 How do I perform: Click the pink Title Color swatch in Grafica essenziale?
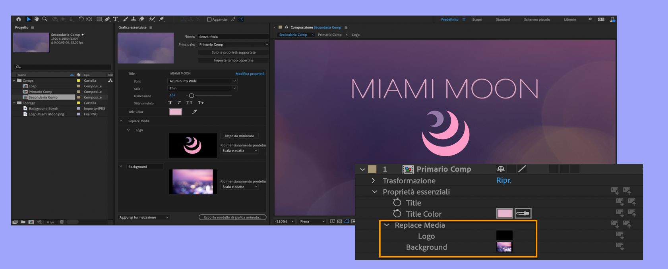click(175, 112)
